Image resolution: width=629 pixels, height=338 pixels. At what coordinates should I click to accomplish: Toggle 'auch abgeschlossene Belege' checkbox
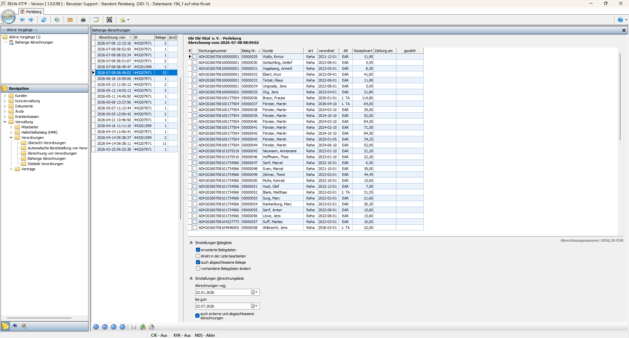(198, 262)
